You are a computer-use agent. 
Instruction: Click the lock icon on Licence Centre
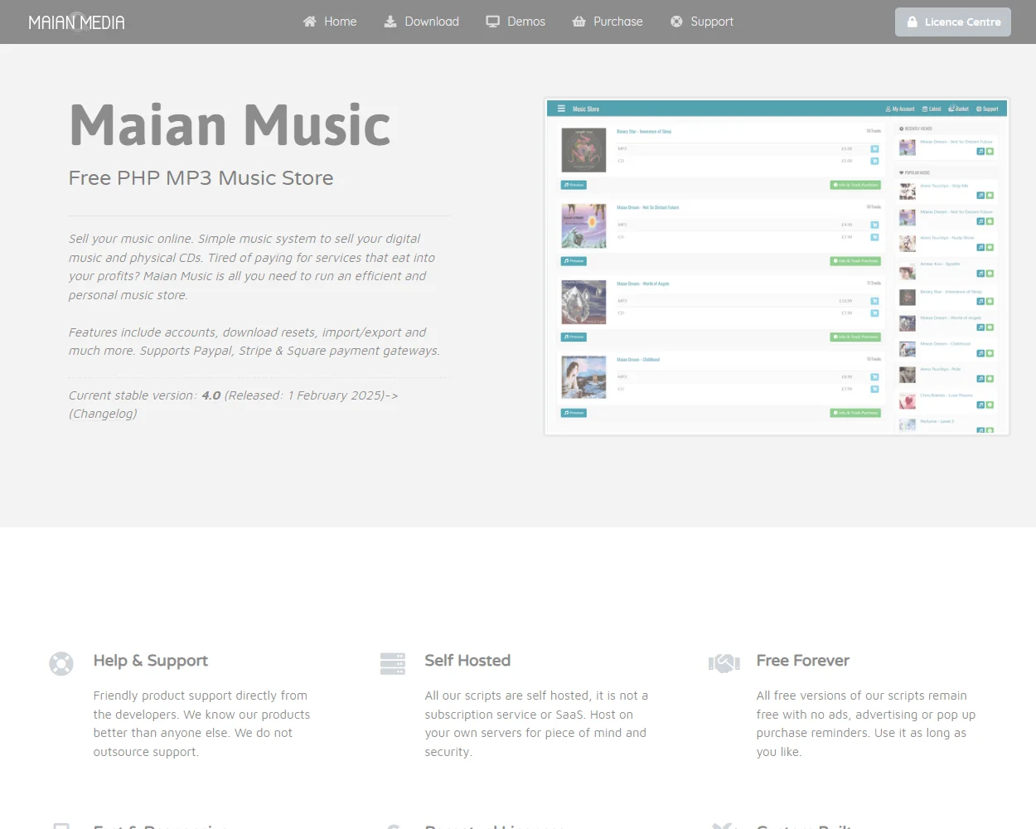tap(912, 22)
